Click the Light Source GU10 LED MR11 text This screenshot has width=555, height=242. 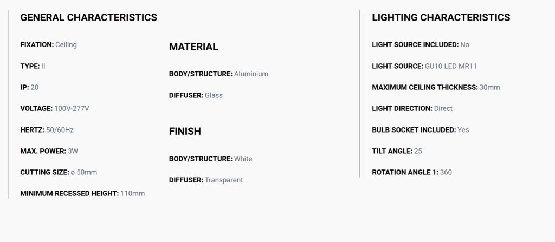coord(424,66)
